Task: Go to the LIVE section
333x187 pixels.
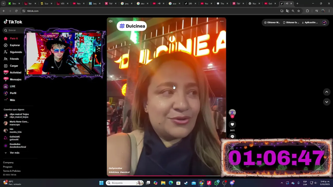Action: pyautogui.click(x=12, y=86)
